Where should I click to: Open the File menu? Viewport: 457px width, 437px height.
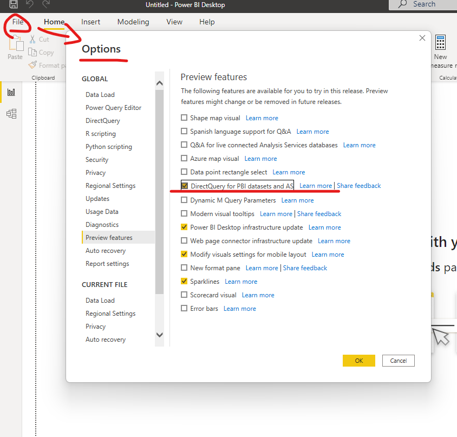click(x=18, y=22)
